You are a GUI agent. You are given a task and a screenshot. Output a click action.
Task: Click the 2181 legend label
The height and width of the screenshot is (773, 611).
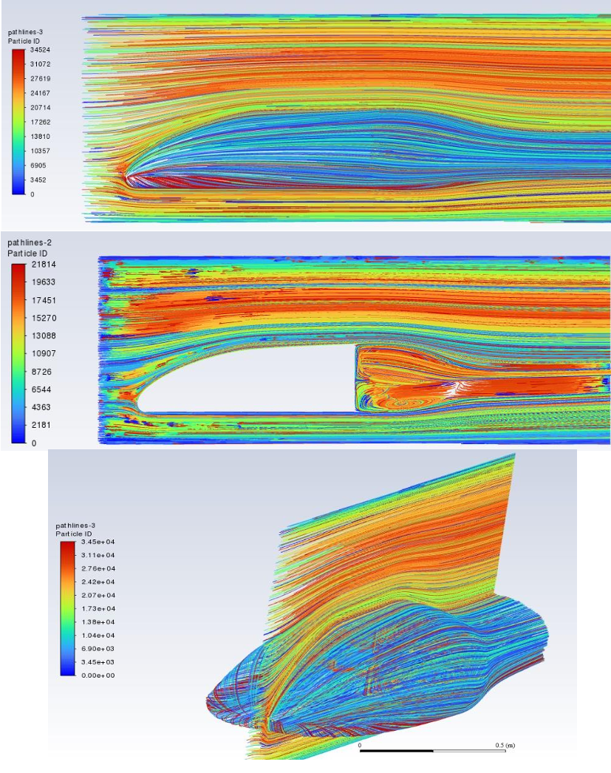pyautogui.click(x=41, y=425)
